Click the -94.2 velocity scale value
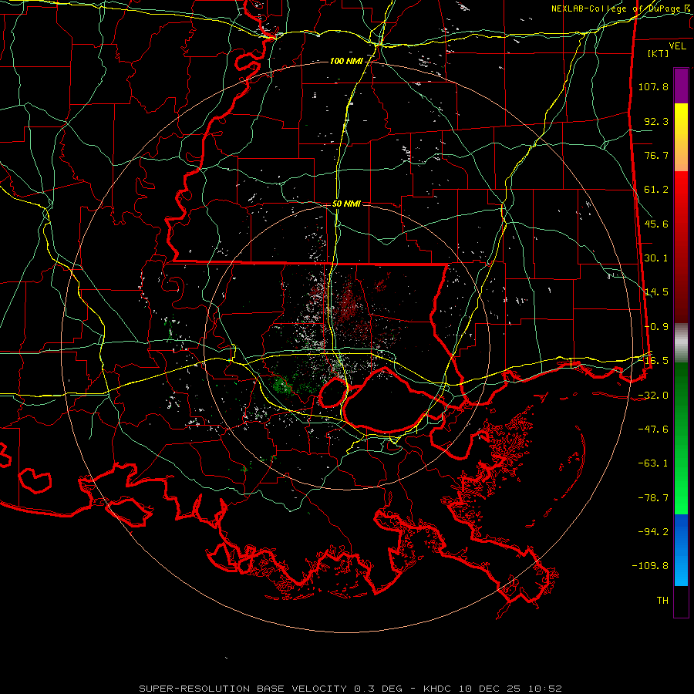The height and width of the screenshot is (694, 694). 653,531
